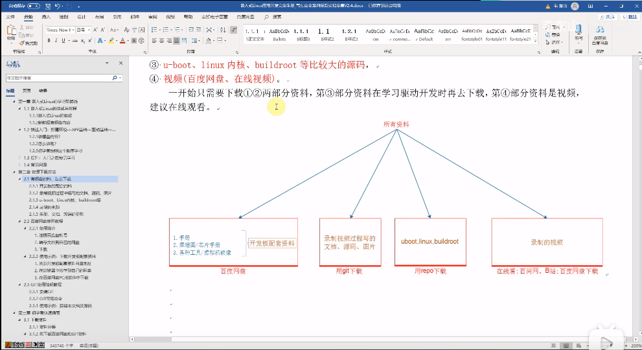Image resolution: width=642 pixels, height=350 pixels.
Task: Click the Undo arrow icon
Action: 57,6
